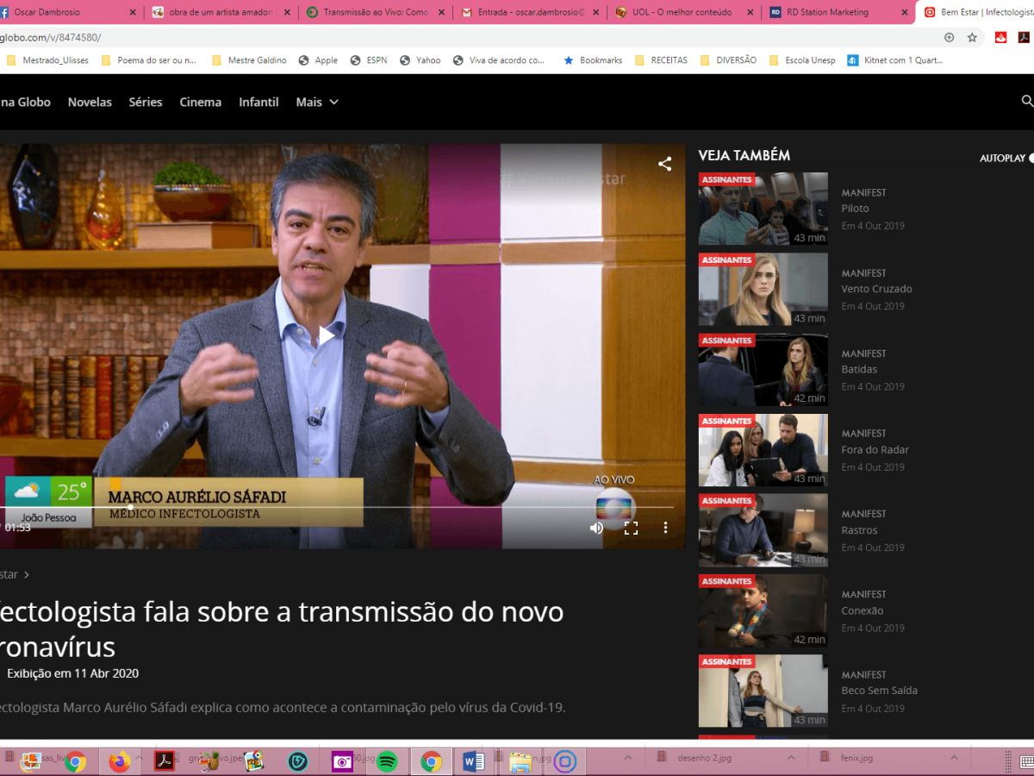Expand the Mais dropdown menu
1034x776 pixels.
tap(317, 102)
